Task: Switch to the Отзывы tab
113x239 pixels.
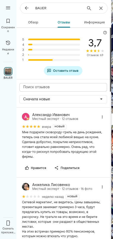Action: (x=64, y=22)
